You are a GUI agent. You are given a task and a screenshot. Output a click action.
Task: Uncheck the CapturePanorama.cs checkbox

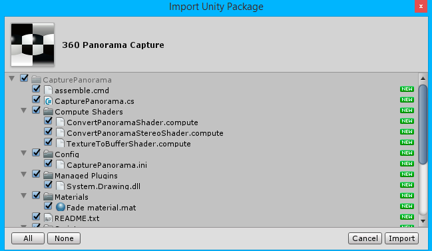point(36,99)
